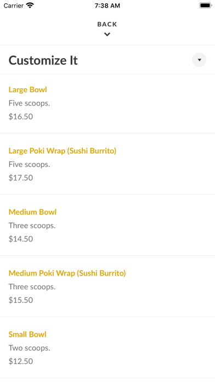Select the Medium Bowl option

pos(107,225)
